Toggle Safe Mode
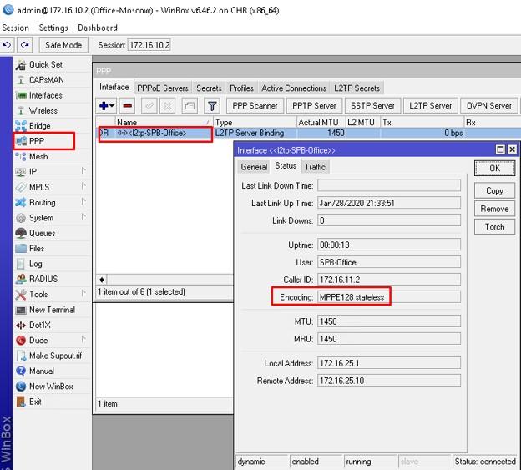521x470 pixels. (x=63, y=45)
